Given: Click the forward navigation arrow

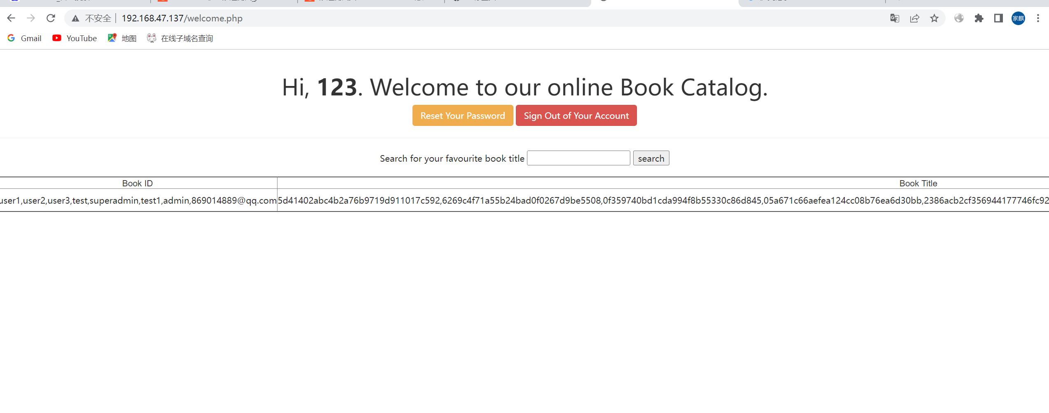Looking at the screenshot, I should tap(30, 18).
